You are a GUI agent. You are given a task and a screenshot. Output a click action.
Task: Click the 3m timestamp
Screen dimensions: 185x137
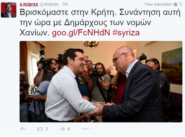pyautogui.click(x=65, y=4)
